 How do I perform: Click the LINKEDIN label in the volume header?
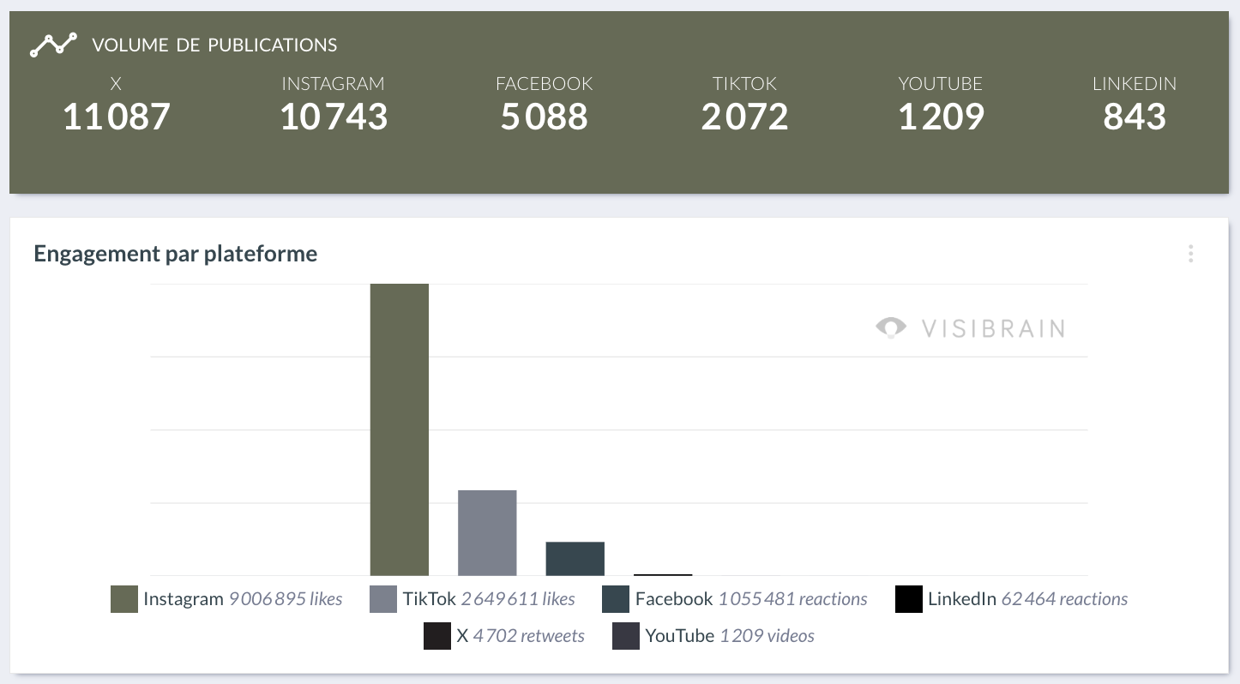pos(1135,84)
